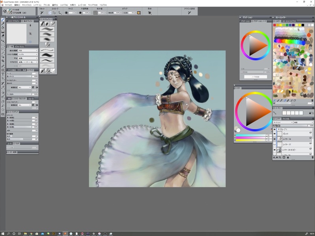Select the Rectangular Selection tool
This screenshot has width=315, height=236.
(3, 45)
